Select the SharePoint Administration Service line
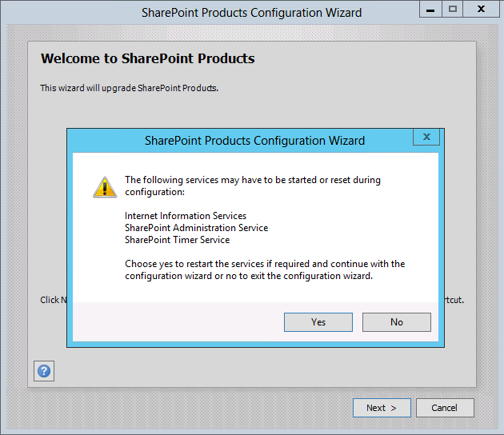Viewport: 504px width, 435px height. [196, 228]
